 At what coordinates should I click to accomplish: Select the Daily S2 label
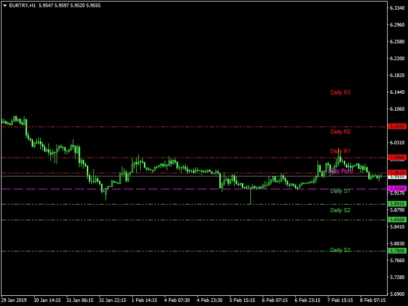point(340,210)
